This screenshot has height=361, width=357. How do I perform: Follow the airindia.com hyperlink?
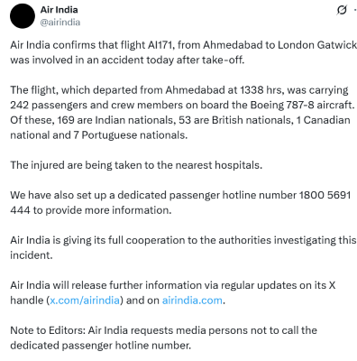192,301
